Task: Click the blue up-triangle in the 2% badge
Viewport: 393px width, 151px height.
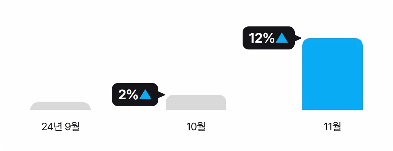Action: click(145, 94)
